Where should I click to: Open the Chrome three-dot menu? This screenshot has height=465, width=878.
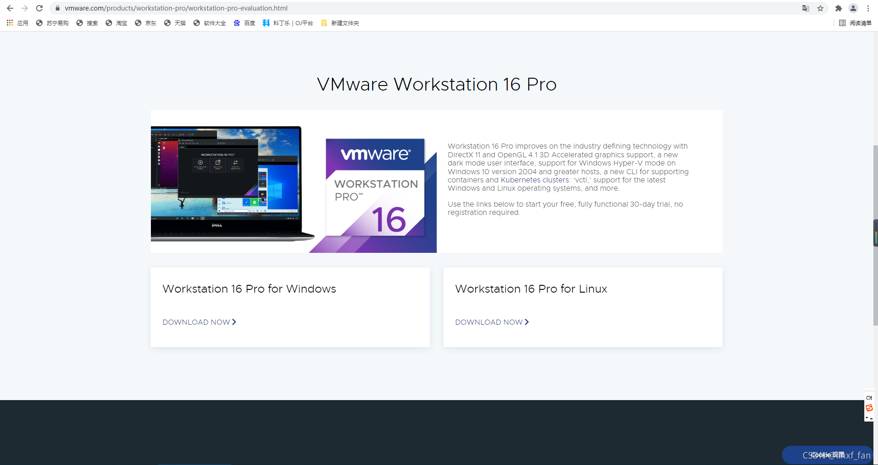click(868, 8)
